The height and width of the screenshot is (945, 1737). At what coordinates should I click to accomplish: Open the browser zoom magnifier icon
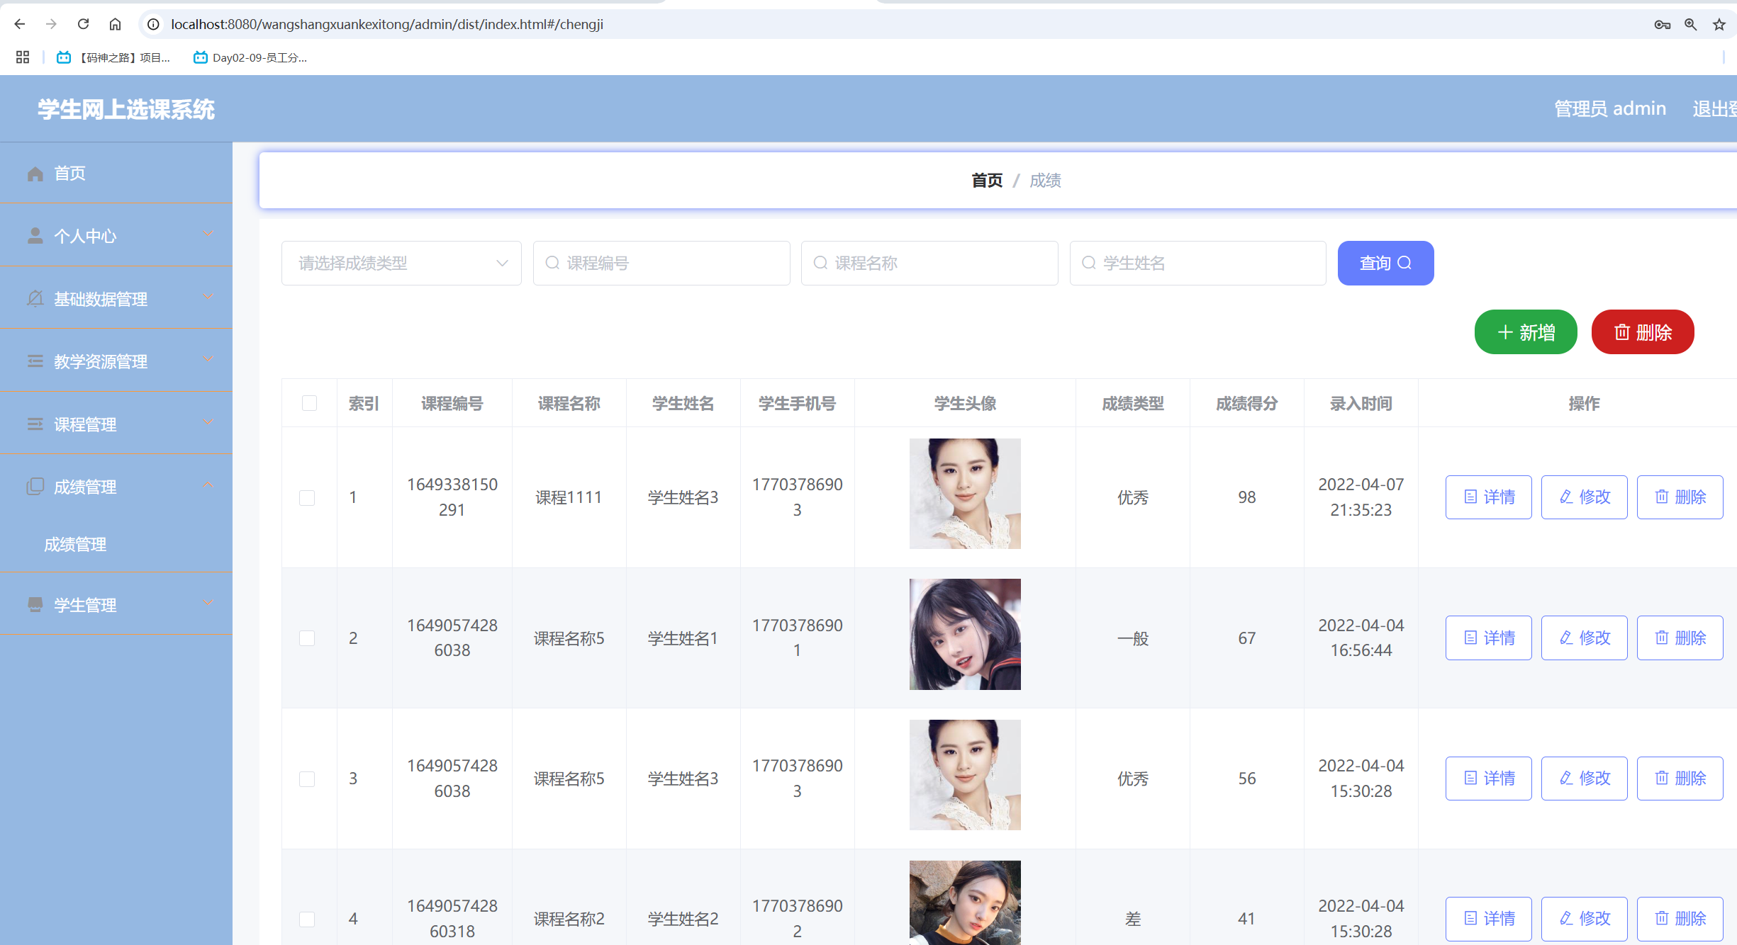(x=1690, y=24)
